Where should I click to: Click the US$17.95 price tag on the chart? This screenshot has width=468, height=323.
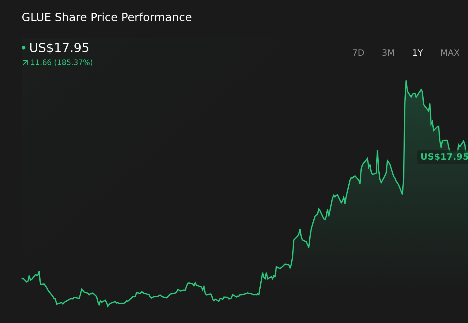pos(443,157)
